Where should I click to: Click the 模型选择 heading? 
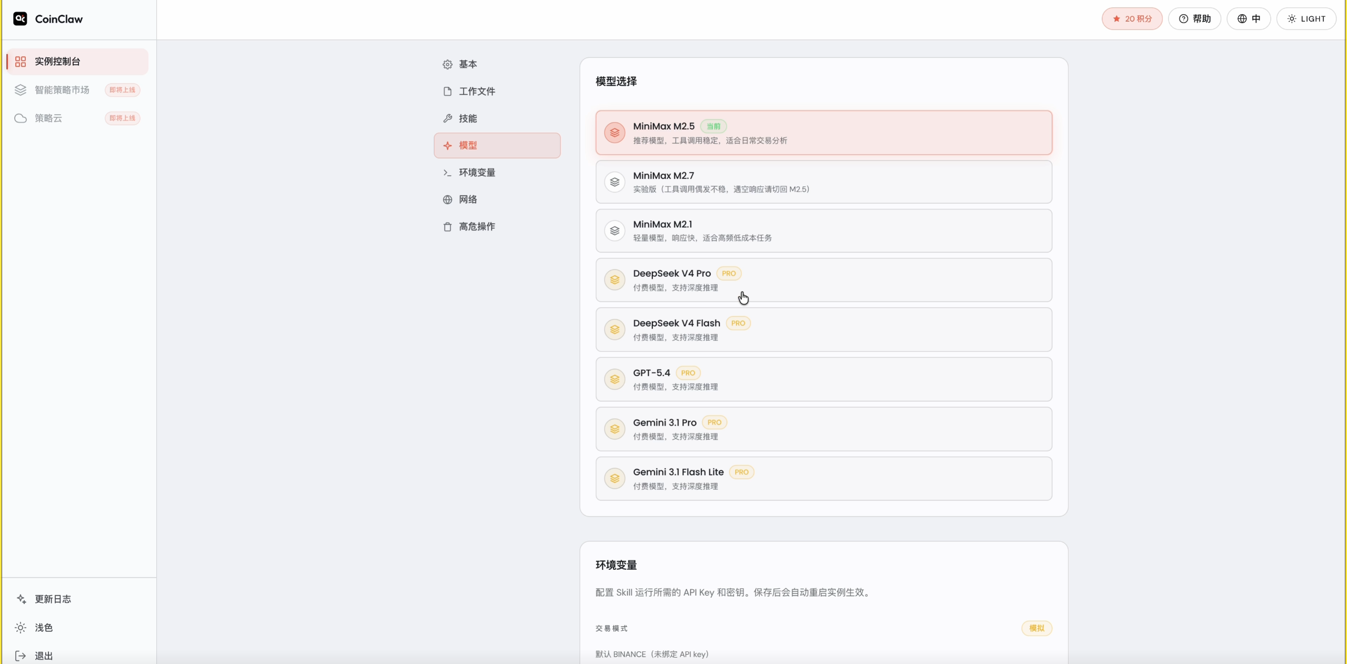pyautogui.click(x=616, y=82)
